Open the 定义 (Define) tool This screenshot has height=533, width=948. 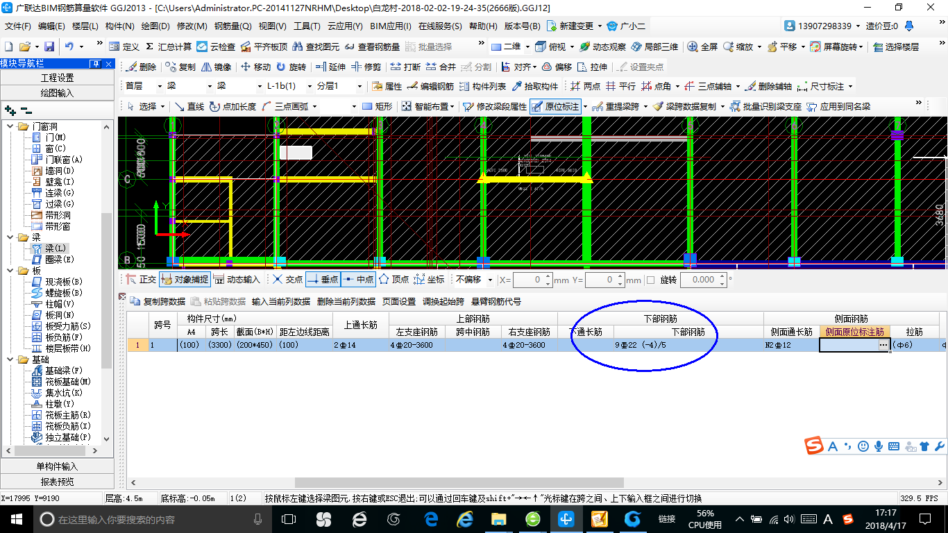pos(124,46)
